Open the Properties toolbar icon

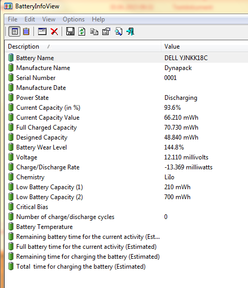pos(106,31)
